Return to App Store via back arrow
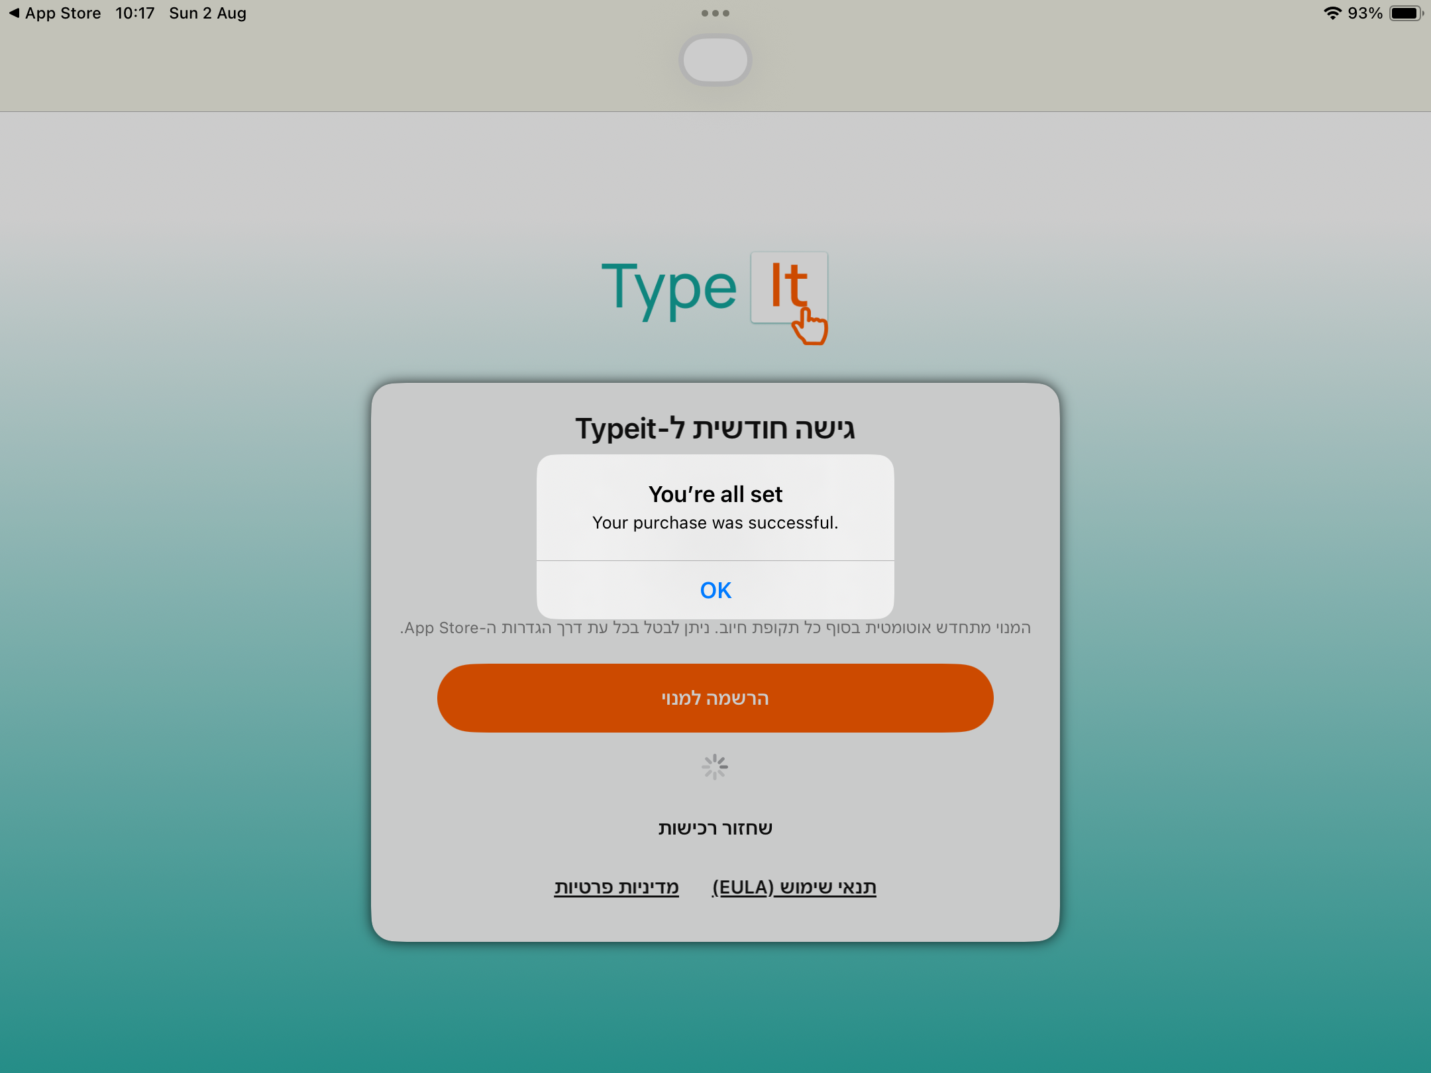The height and width of the screenshot is (1073, 1431). [x=54, y=13]
